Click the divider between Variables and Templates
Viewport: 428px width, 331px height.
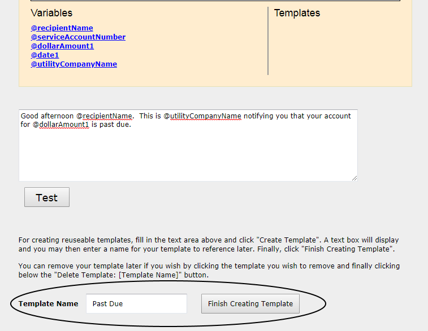point(268,41)
